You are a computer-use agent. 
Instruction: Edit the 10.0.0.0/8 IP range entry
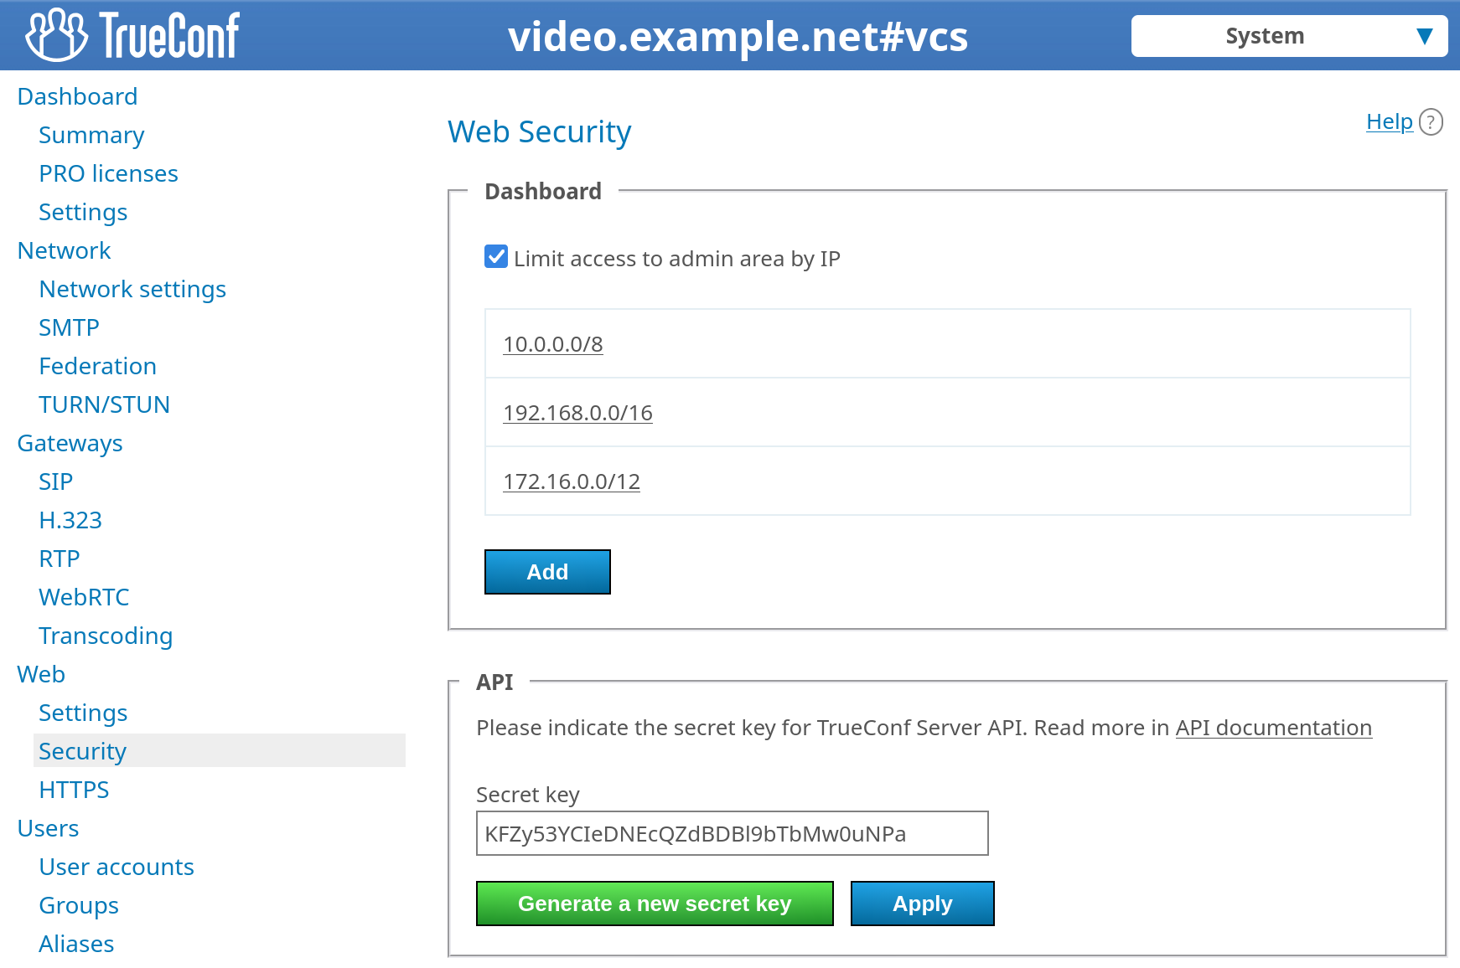pyautogui.click(x=553, y=344)
